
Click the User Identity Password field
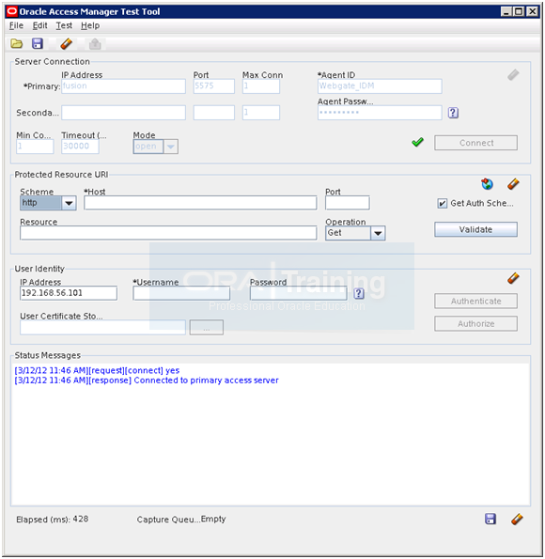pyautogui.click(x=299, y=293)
